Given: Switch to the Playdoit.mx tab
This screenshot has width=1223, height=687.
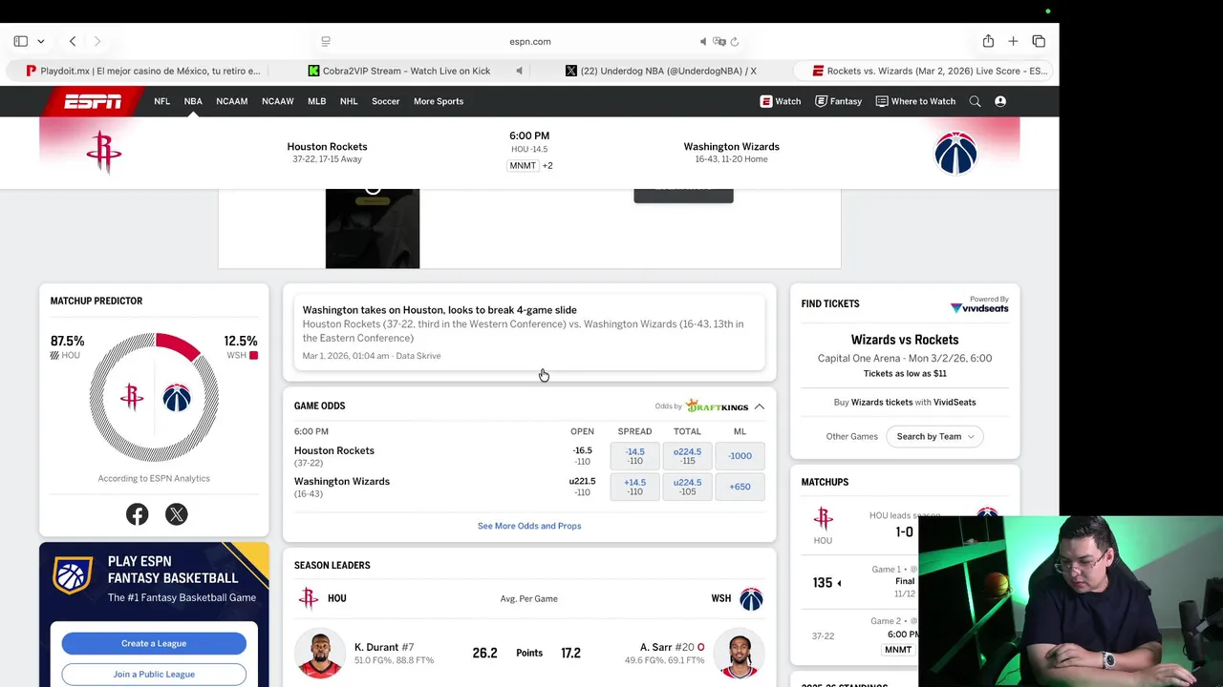Looking at the screenshot, I should tap(143, 71).
